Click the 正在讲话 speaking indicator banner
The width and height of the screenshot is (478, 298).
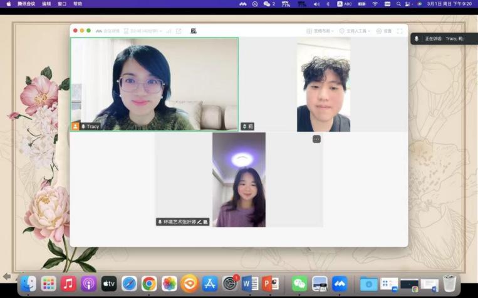point(444,39)
